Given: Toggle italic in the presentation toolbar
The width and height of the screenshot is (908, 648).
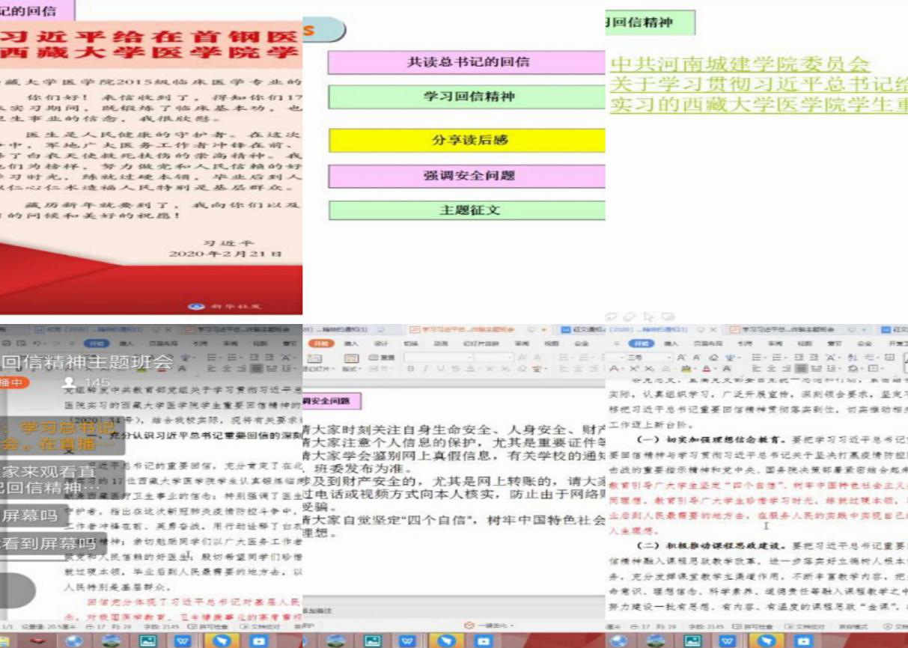Looking at the screenshot, I should pyautogui.click(x=424, y=369).
